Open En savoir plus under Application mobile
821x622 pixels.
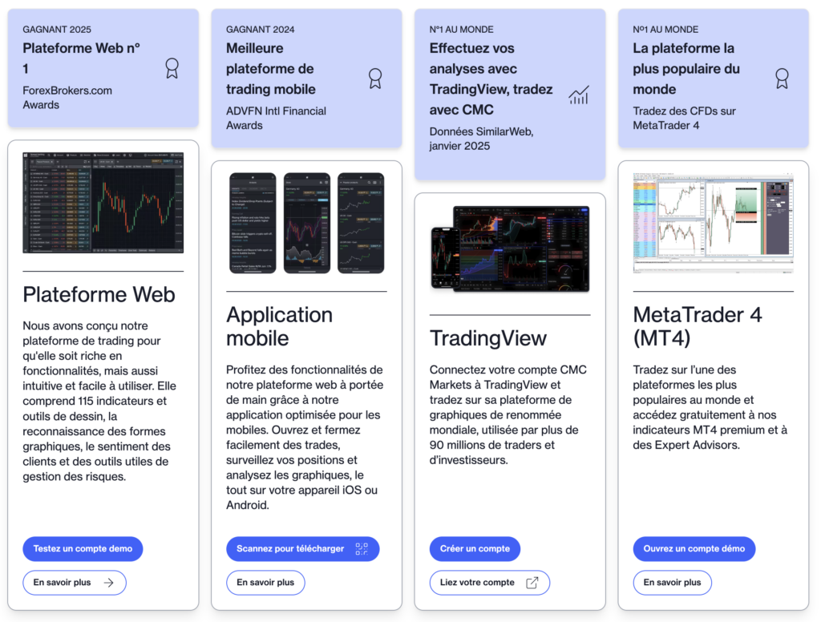pyautogui.click(x=265, y=583)
